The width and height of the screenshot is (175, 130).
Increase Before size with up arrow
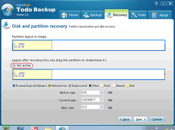click(102, 92)
